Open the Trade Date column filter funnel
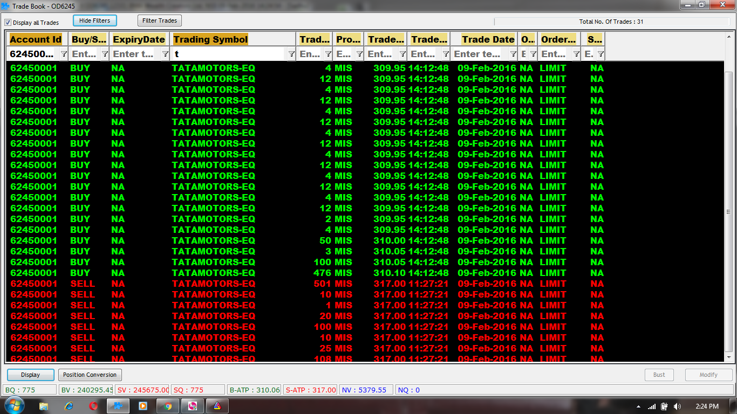The image size is (737, 414). tap(513, 54)
